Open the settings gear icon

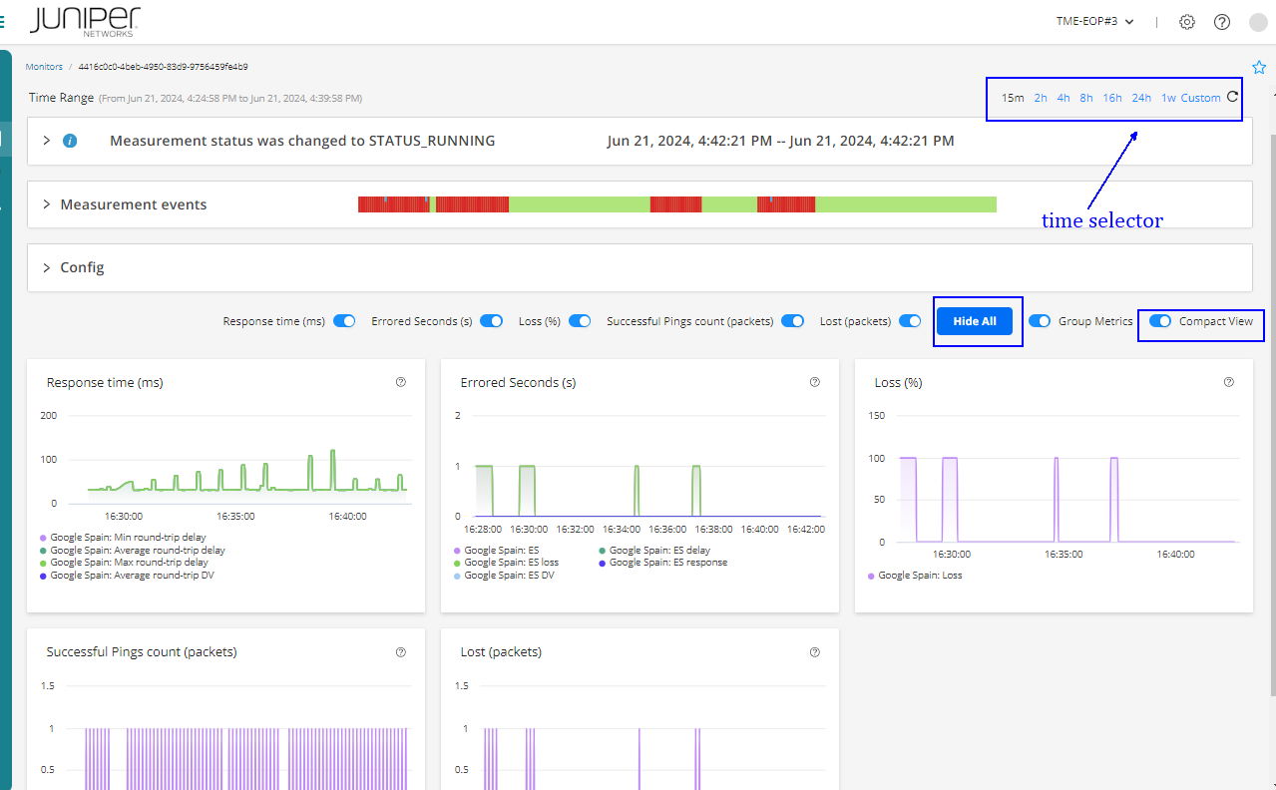pyautogui.click(x=1186, y=22)
